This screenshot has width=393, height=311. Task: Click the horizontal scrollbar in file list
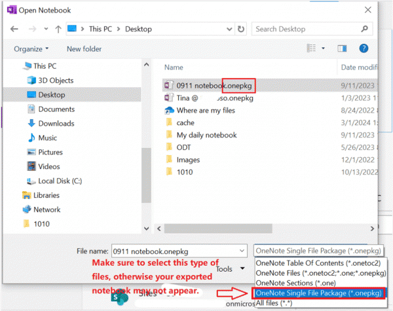click(x=218, y=229)
